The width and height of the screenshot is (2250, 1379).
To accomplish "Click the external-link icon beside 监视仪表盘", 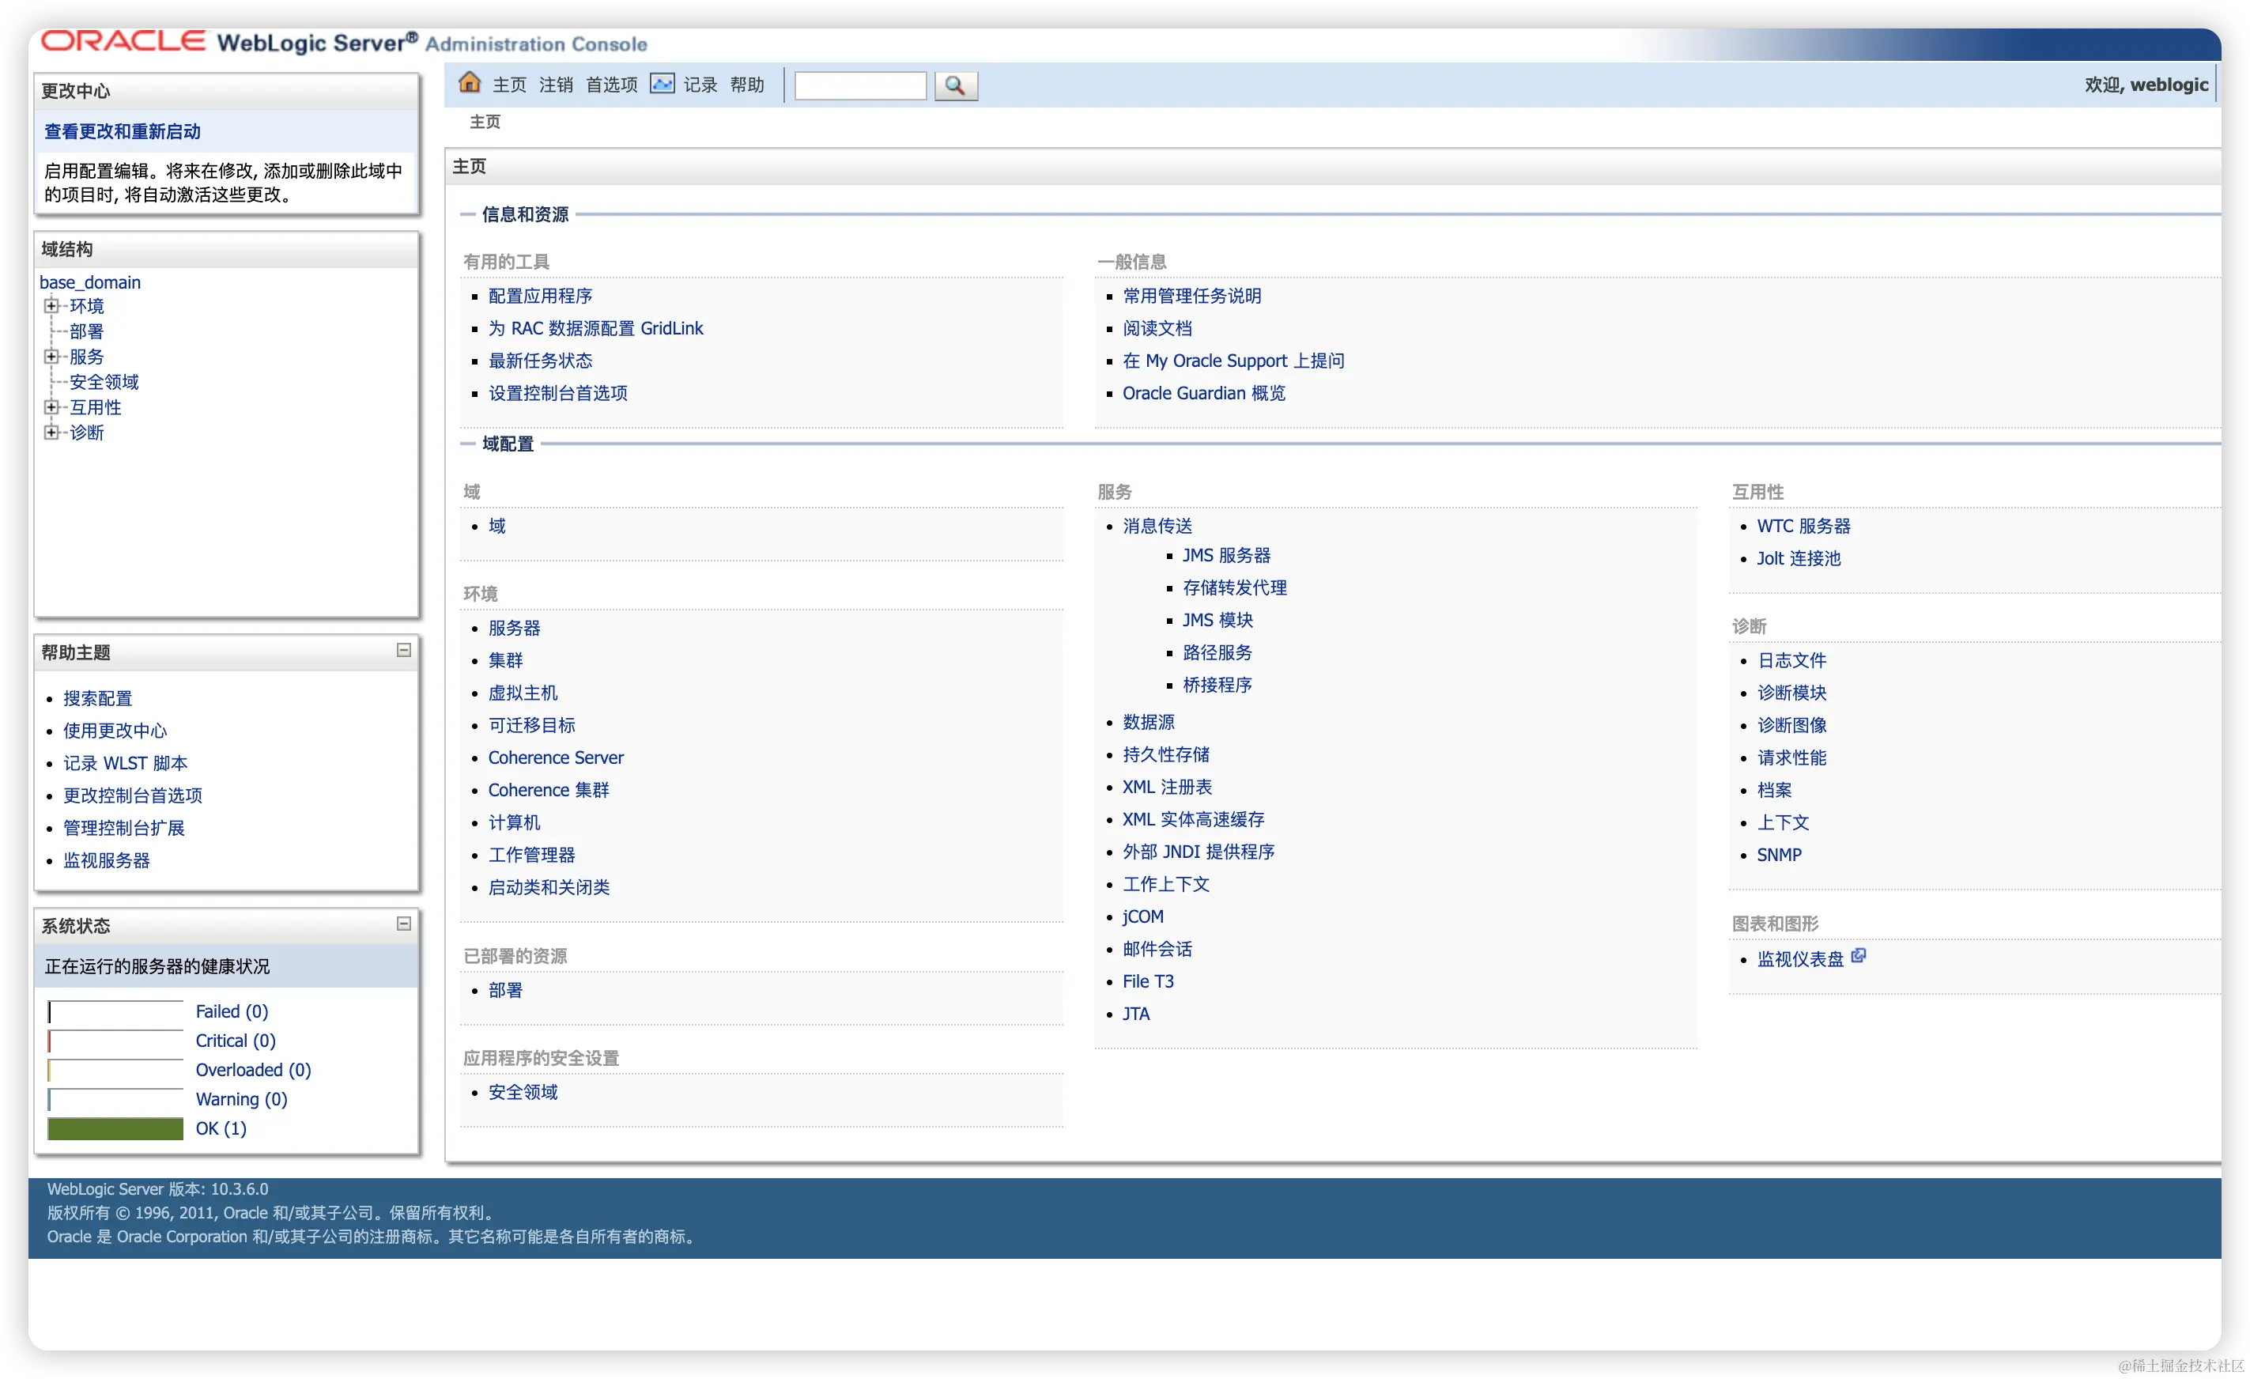I will [1858, 956].
